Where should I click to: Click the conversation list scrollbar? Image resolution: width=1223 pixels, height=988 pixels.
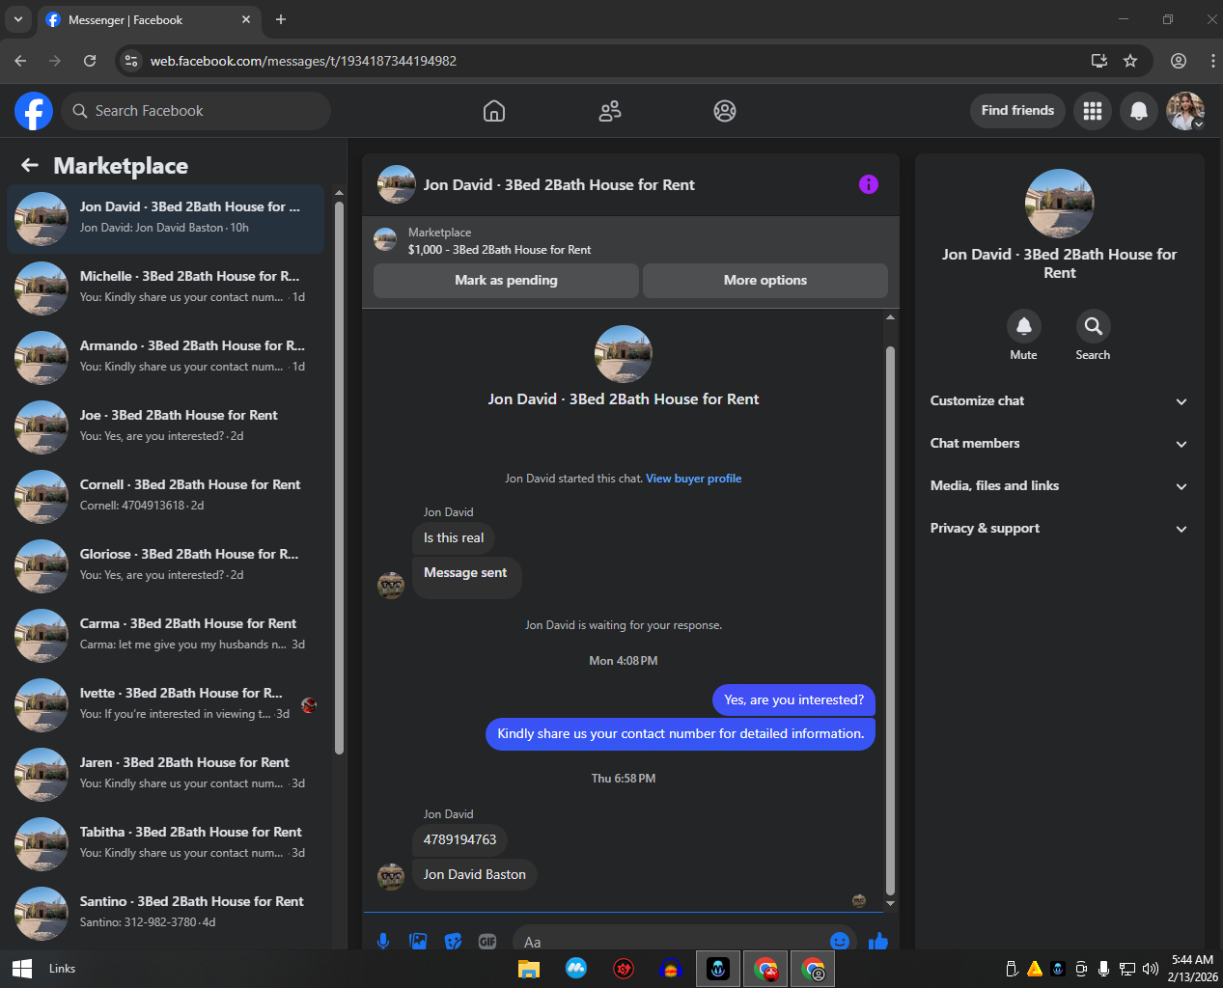[339, 478]
